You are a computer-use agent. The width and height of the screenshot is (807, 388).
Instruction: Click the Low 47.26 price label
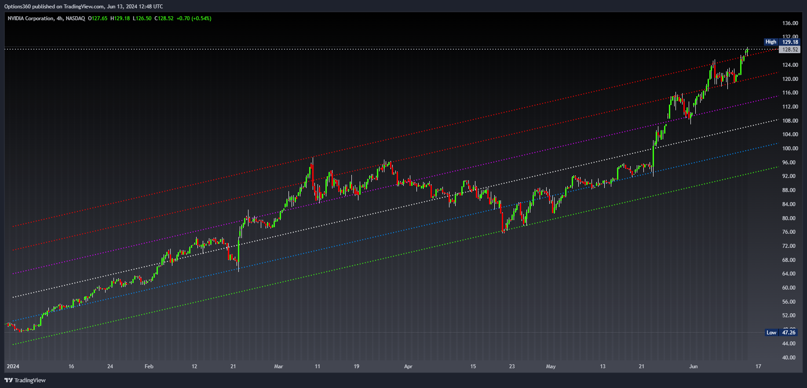pyautogui.click(x=782, y=333)
